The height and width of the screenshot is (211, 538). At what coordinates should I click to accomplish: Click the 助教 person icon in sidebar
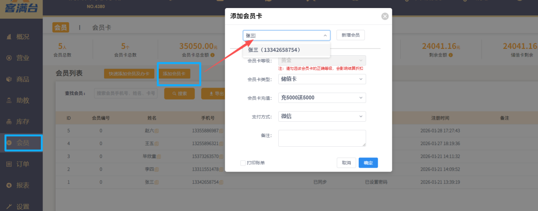pyautogui.click(x=9, y=100)
